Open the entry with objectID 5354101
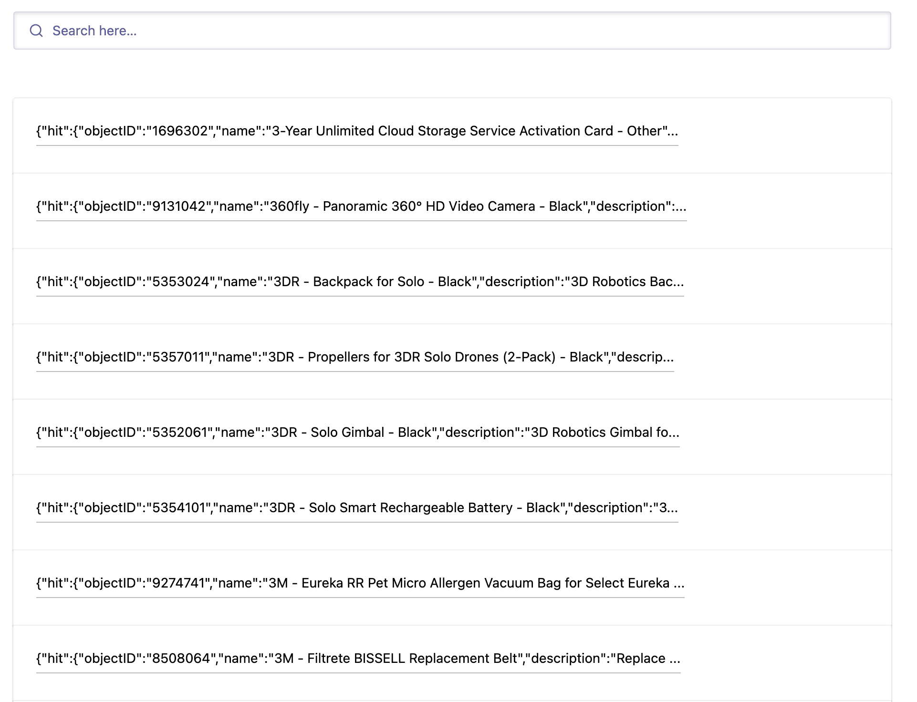The image size is (917, 702). 178,508
